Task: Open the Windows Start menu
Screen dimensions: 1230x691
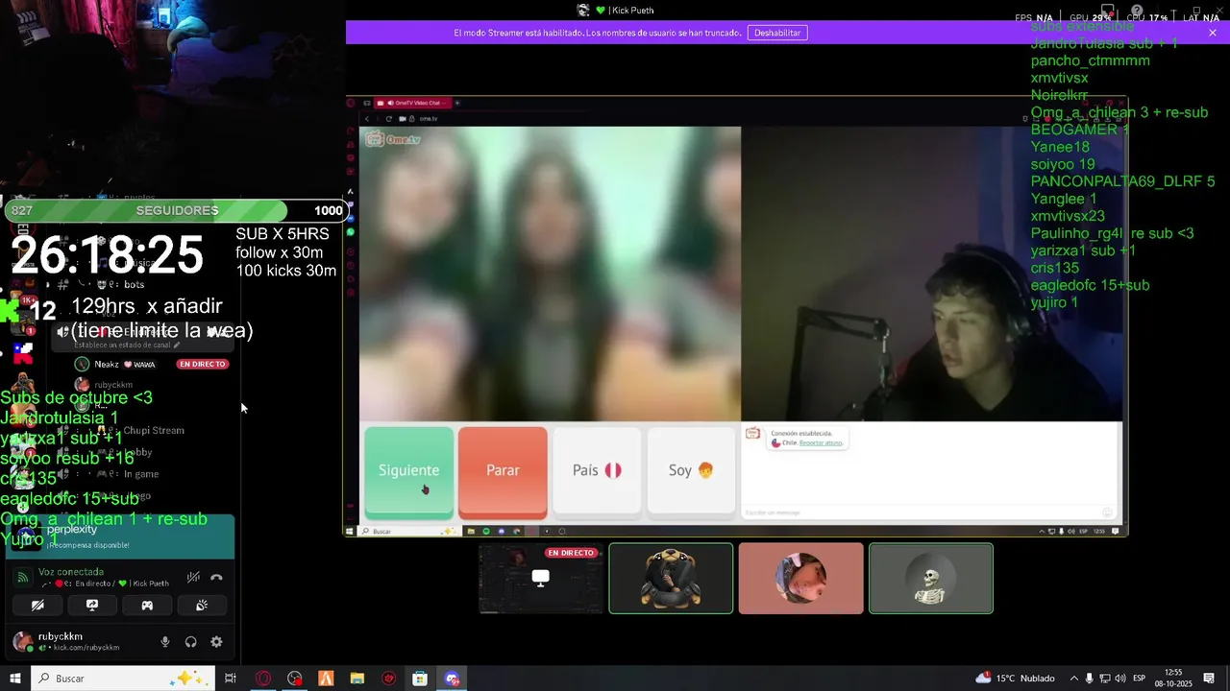Action: pyautogui.click(x=15, y=679)
